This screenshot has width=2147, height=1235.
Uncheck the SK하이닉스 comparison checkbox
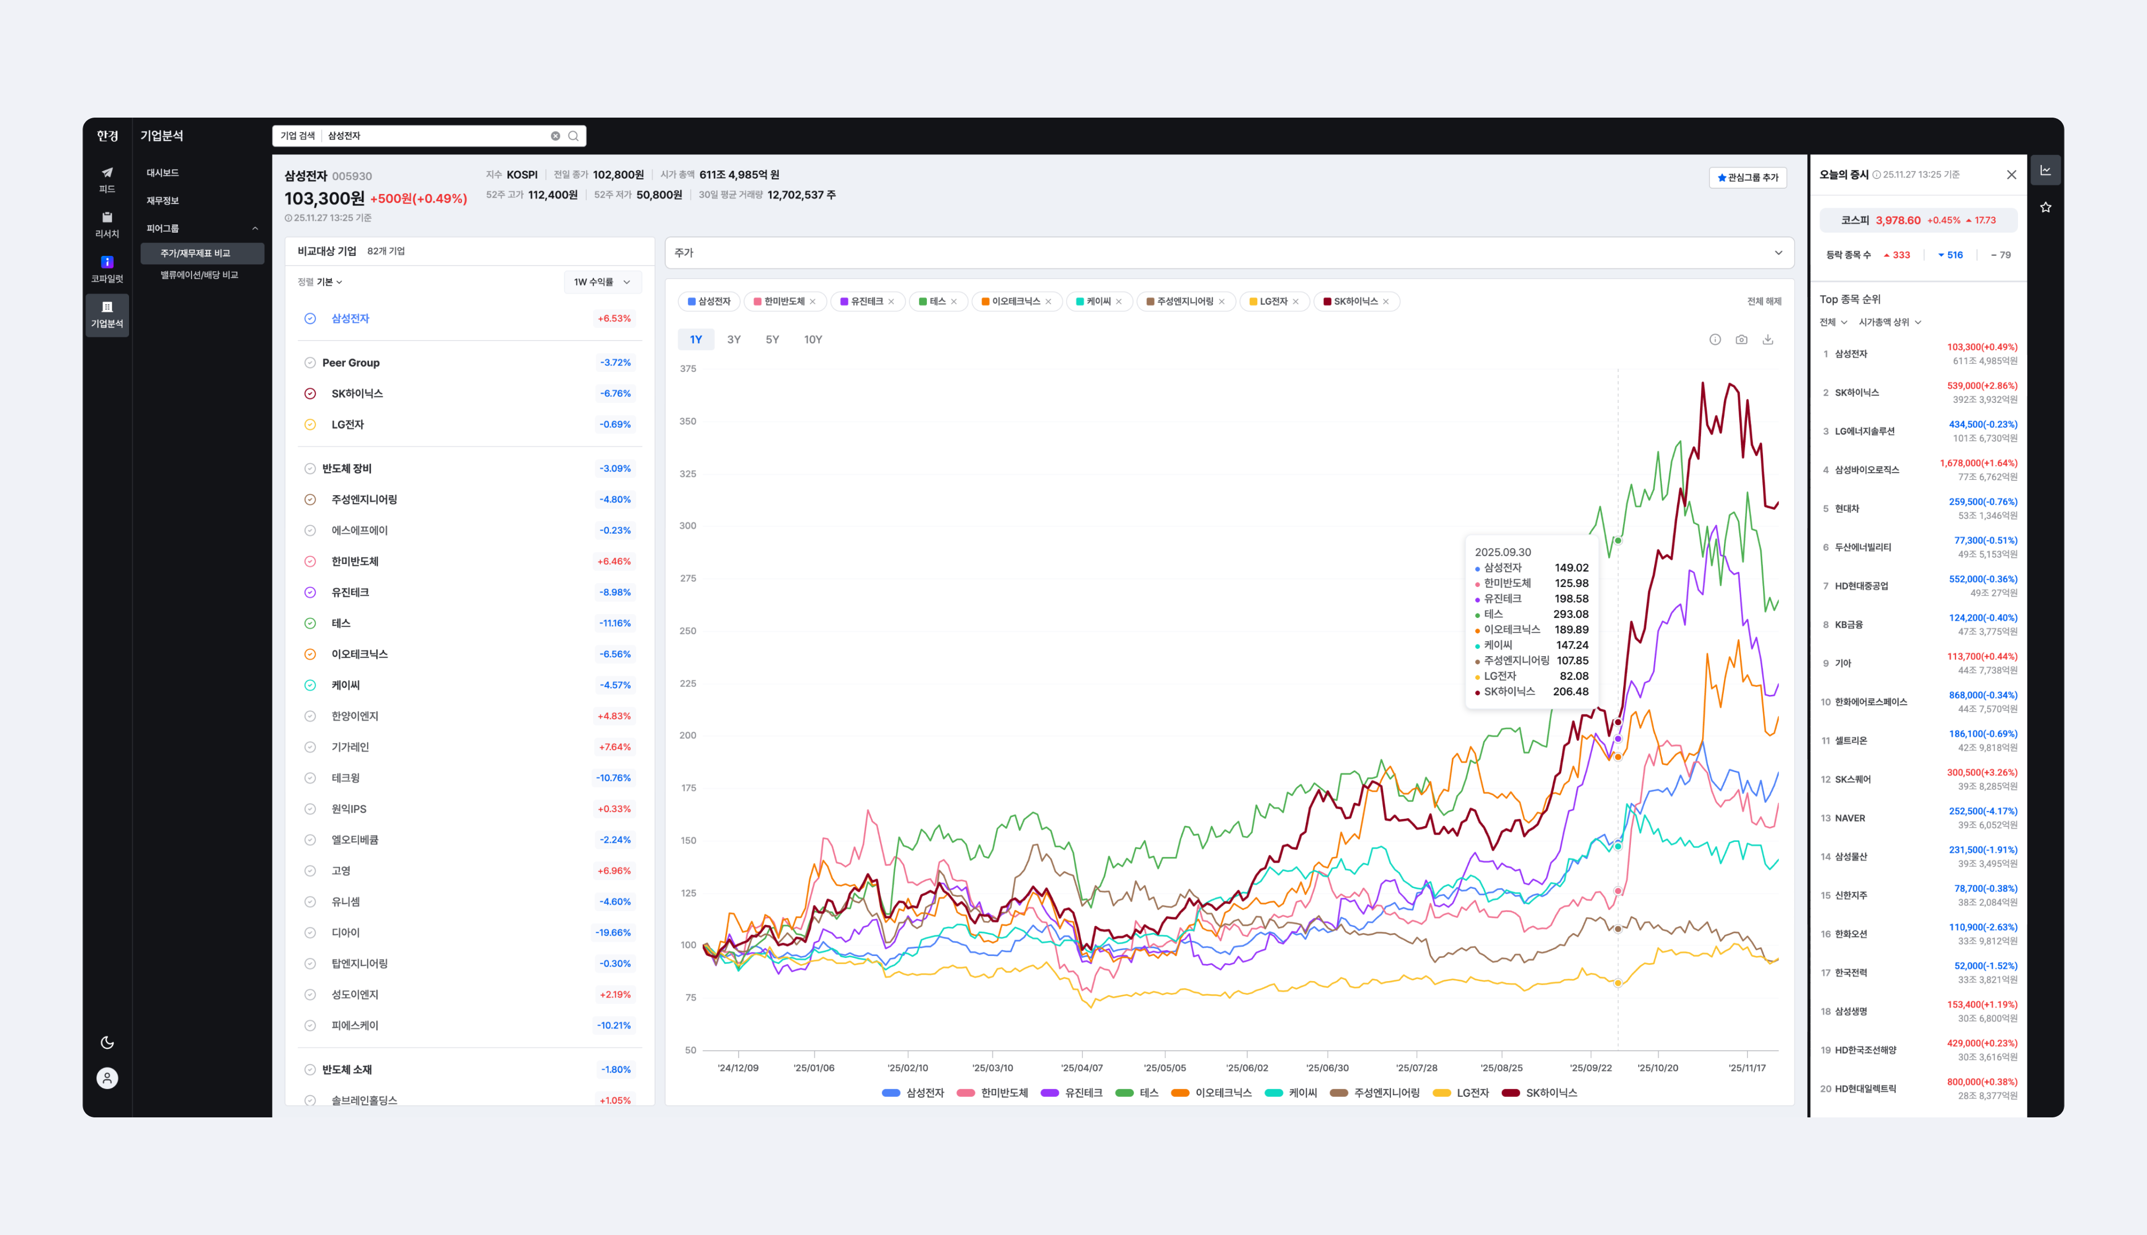tap(310, 394)
